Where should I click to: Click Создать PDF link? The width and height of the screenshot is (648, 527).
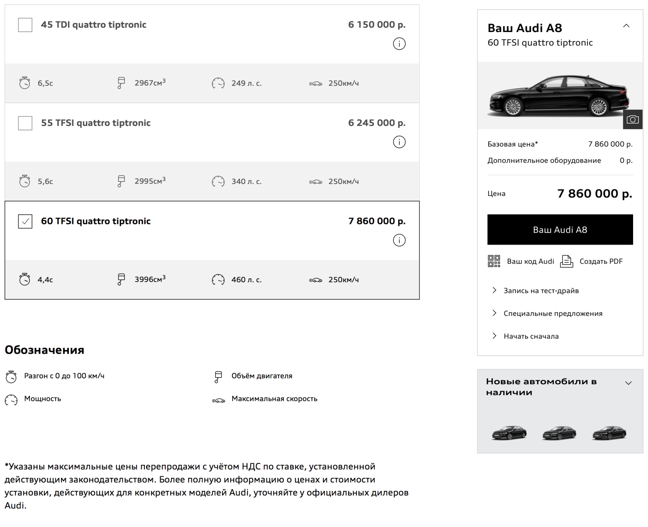601,261
